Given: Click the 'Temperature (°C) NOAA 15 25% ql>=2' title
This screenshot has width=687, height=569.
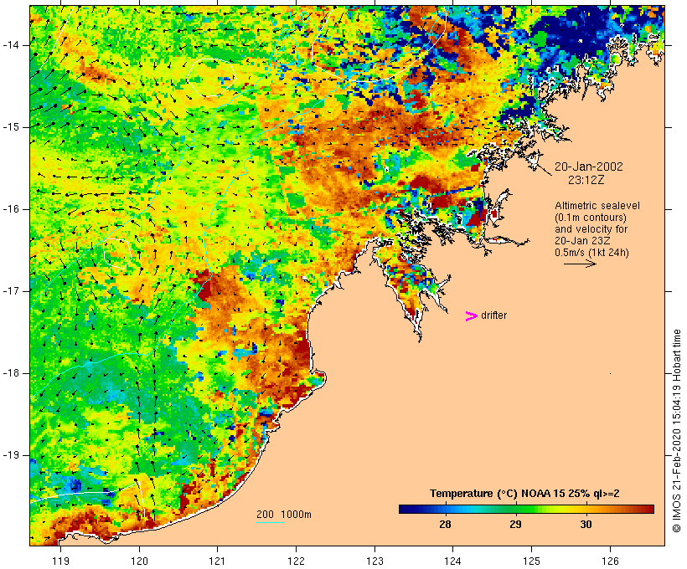Looking at the screenshot, I should 524,494.
